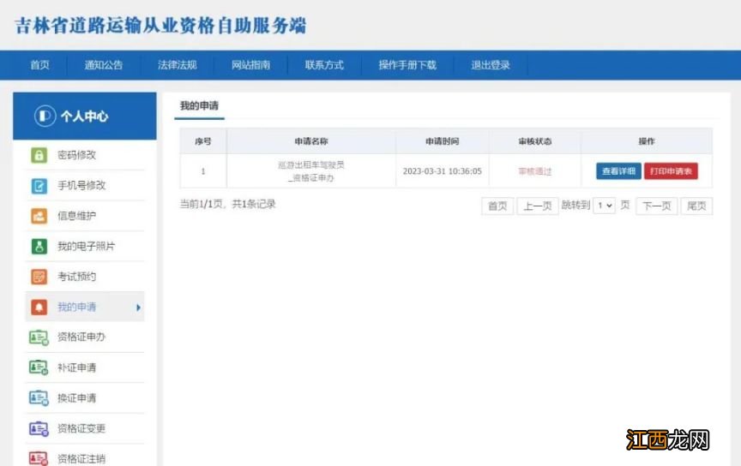
Task: Click the 审核状态 column header
Action: [535, 141]
